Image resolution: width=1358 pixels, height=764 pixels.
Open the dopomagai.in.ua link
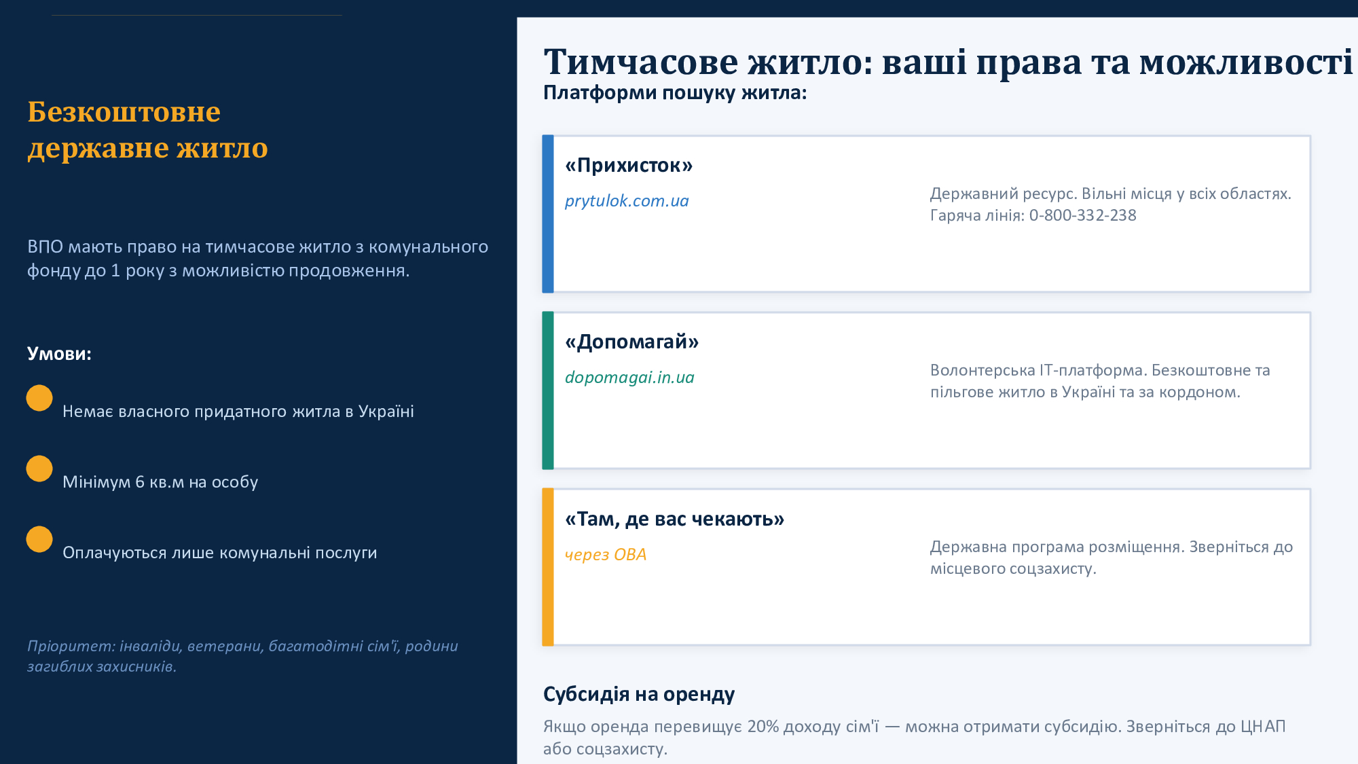(629, 378)
